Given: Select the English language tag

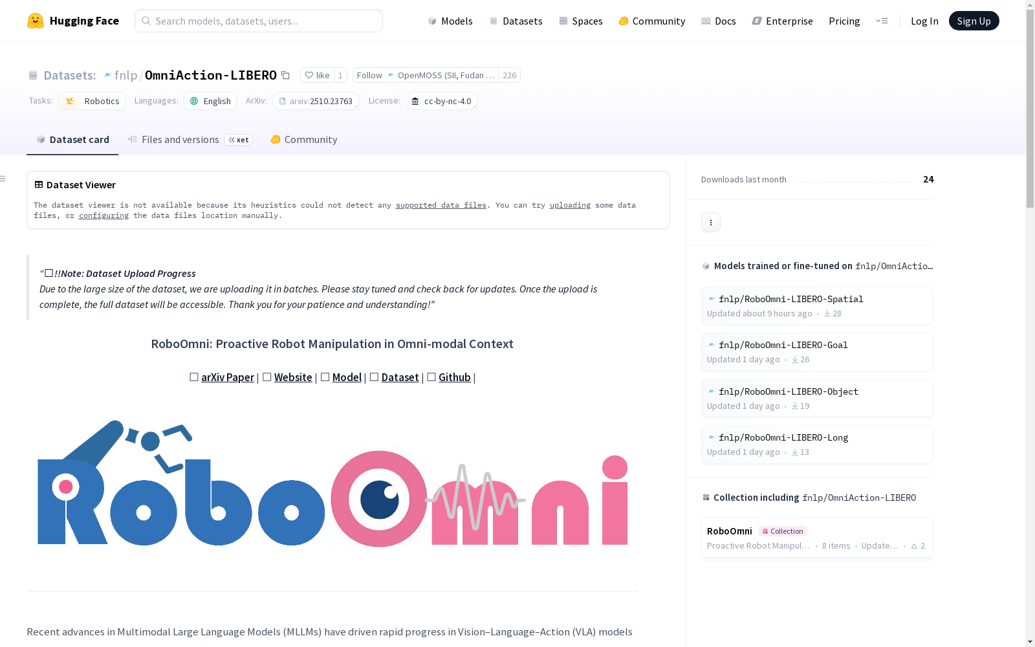Looking at the screenshot, I should (x=210, y=101).
